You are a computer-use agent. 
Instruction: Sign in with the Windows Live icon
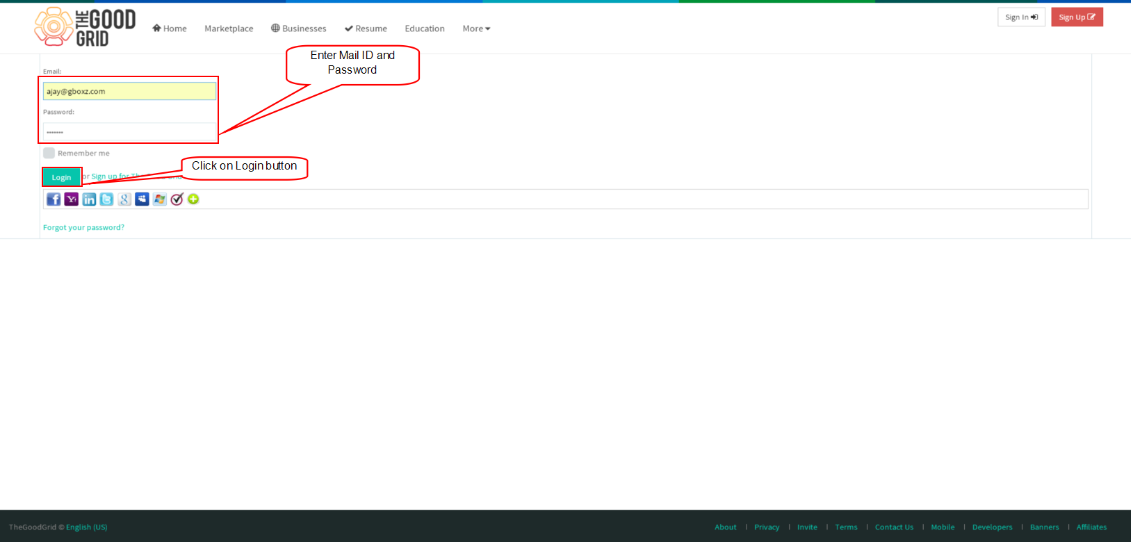click(x=160, y=199)
